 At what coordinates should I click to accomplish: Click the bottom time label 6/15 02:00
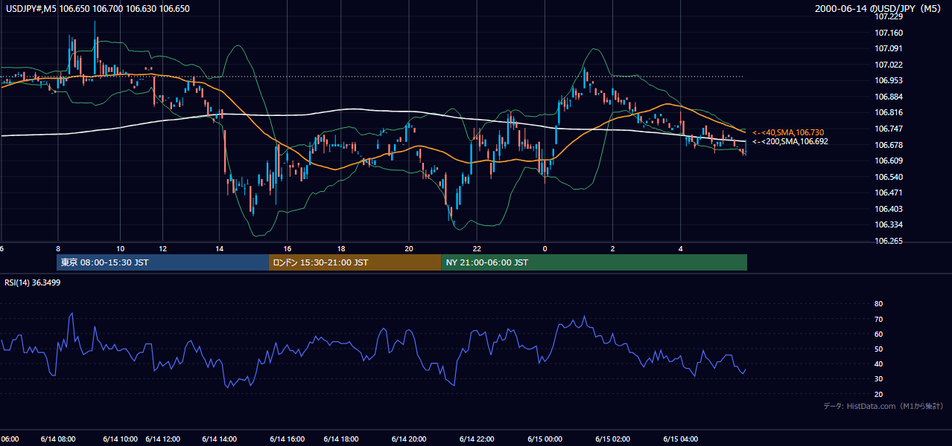click(x=613, y=439)
